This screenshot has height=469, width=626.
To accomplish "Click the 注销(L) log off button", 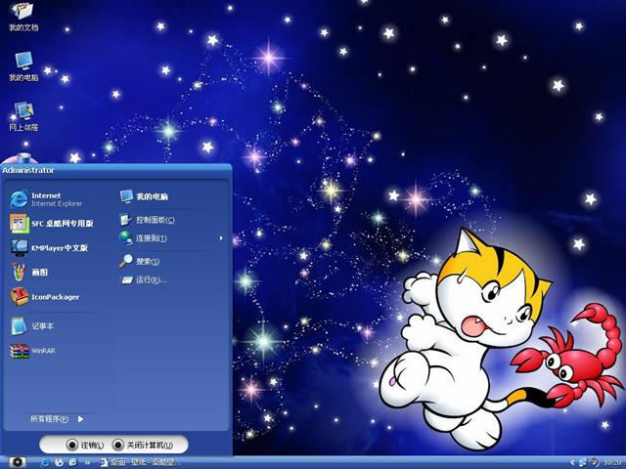I will pyautogui.click(x=85, y=445).
